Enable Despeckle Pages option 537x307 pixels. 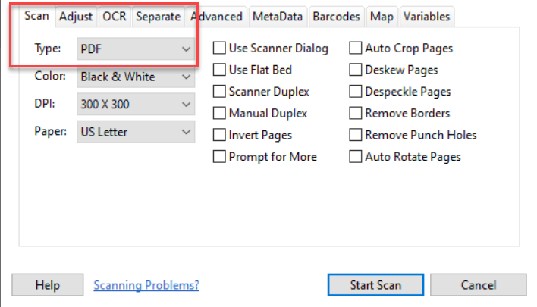356,92
